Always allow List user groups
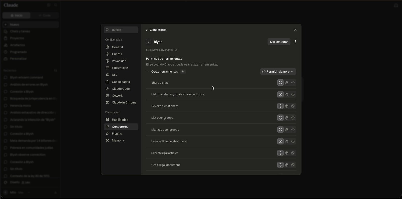Image resolution: width=402 pixels, height=199 pixels. click(280, 118)
